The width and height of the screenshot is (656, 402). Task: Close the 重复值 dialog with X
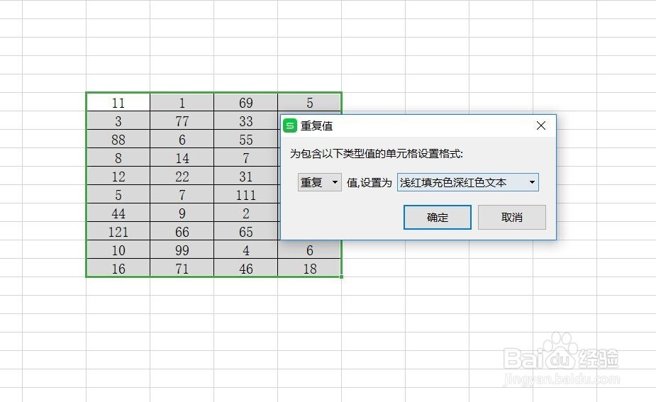[540, 125]
